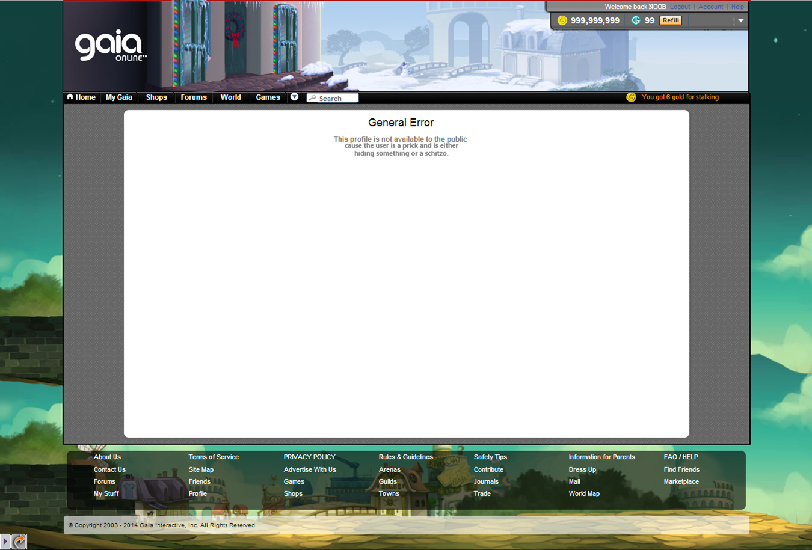This screenshot has width=812, height=550.
Task: Open the Account link
Action: (710, 7)
